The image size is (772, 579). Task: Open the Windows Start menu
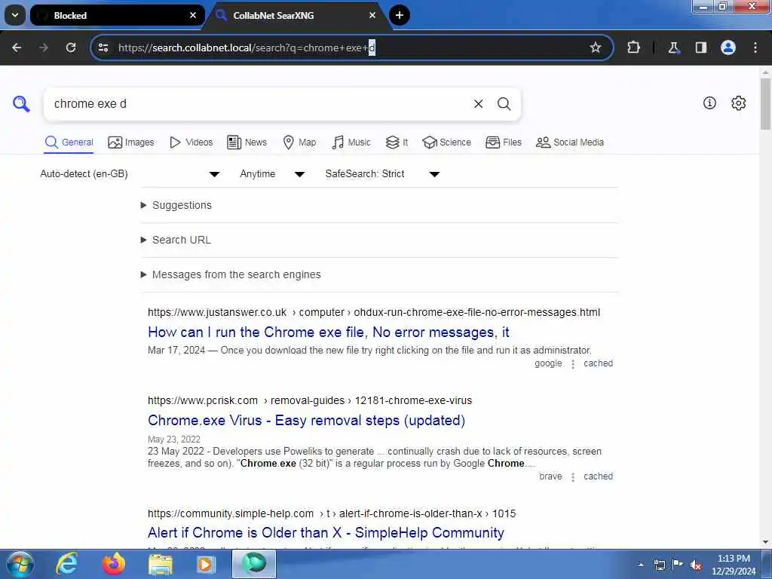click(20, 564)
